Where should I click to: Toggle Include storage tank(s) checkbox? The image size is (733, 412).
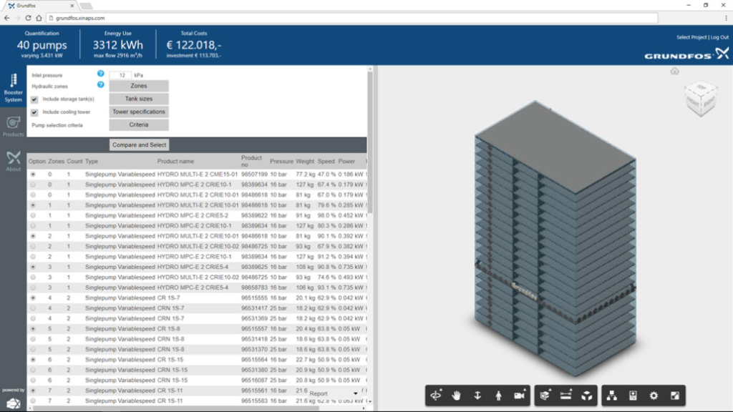pyautogui.click(x=34, y=99)
